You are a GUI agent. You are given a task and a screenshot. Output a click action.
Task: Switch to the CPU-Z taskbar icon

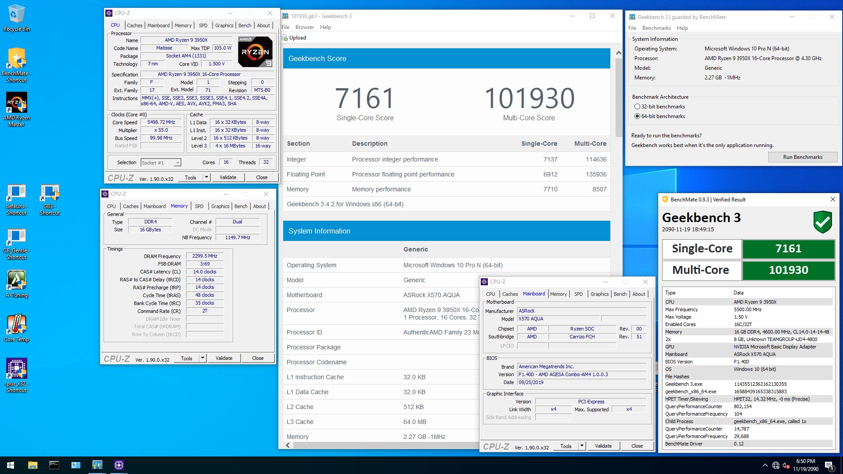click(x=119, y=465)
